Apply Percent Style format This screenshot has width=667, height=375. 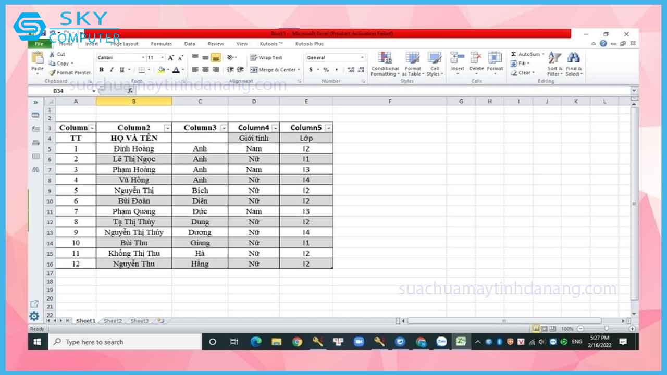tap(326, 70)
